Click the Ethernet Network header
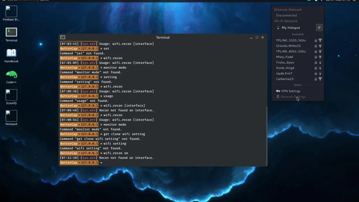The width and height of the screenshot is (359, 202). tap(288, 10)
